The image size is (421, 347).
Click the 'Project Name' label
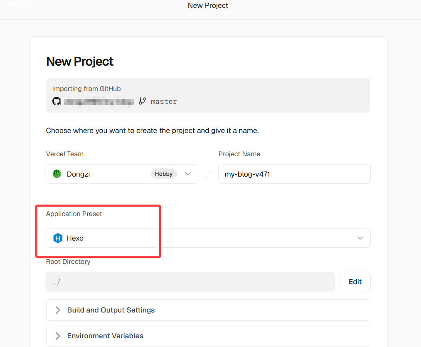(x=239, y=154)
